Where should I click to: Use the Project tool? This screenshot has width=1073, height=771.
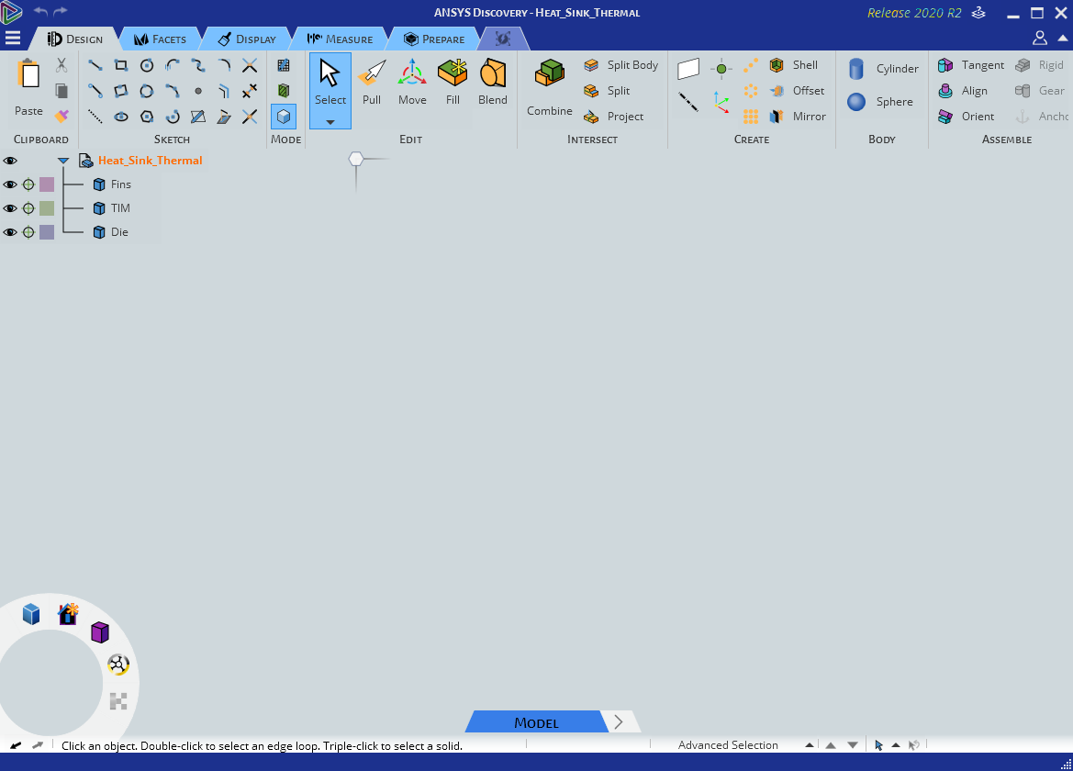pyautogui.click(x=613, y=117)
